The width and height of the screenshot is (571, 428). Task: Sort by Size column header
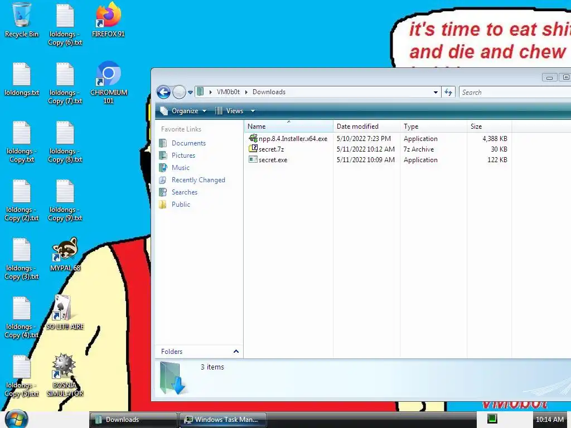(490, 127)
